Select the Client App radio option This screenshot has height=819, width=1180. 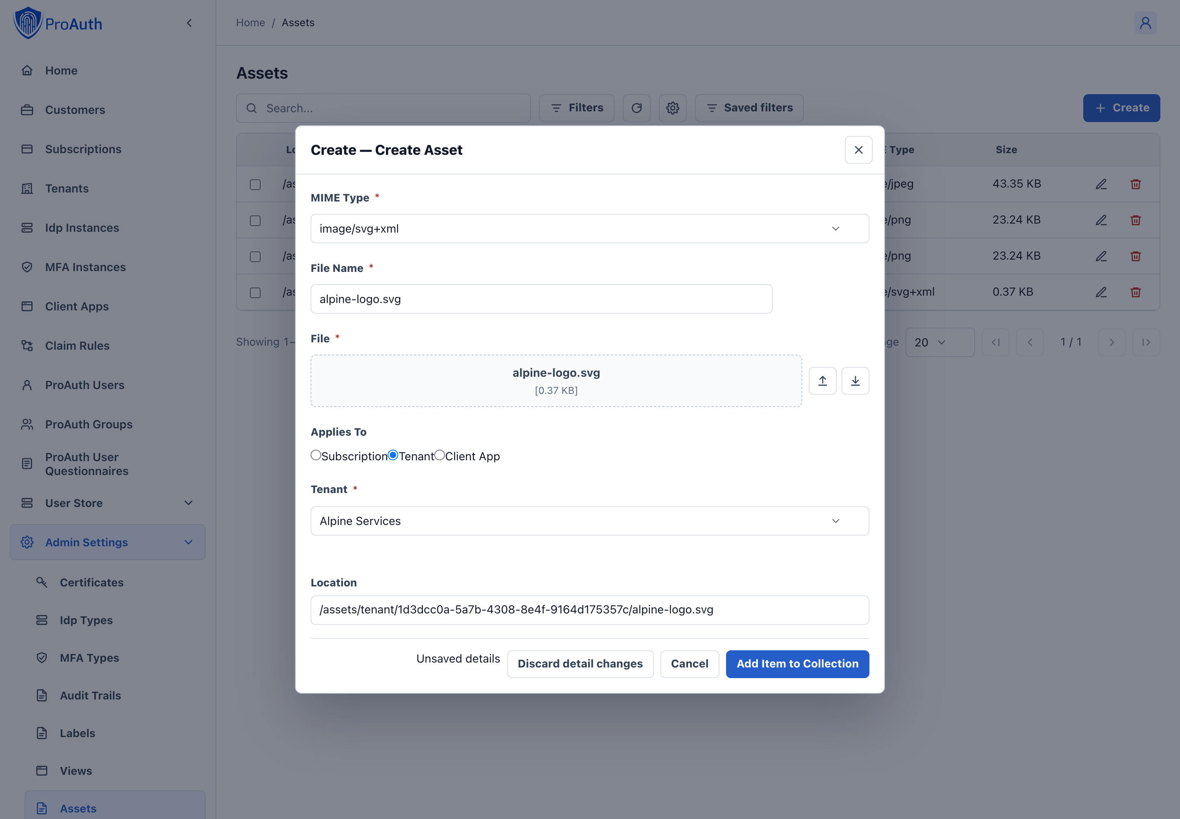coord(440,455)
